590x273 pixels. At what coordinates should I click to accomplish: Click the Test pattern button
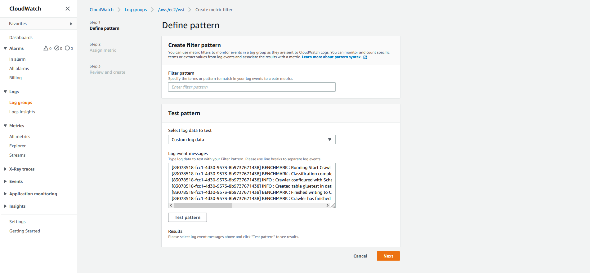187,217
